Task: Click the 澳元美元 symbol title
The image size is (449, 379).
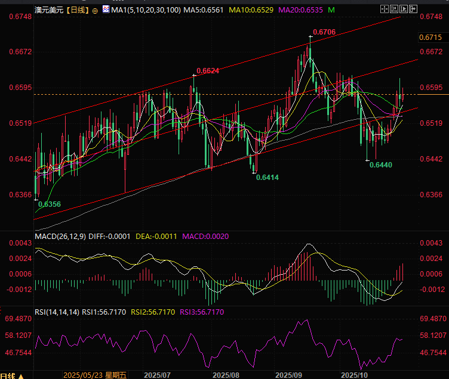Action: (x=49, y=11)
